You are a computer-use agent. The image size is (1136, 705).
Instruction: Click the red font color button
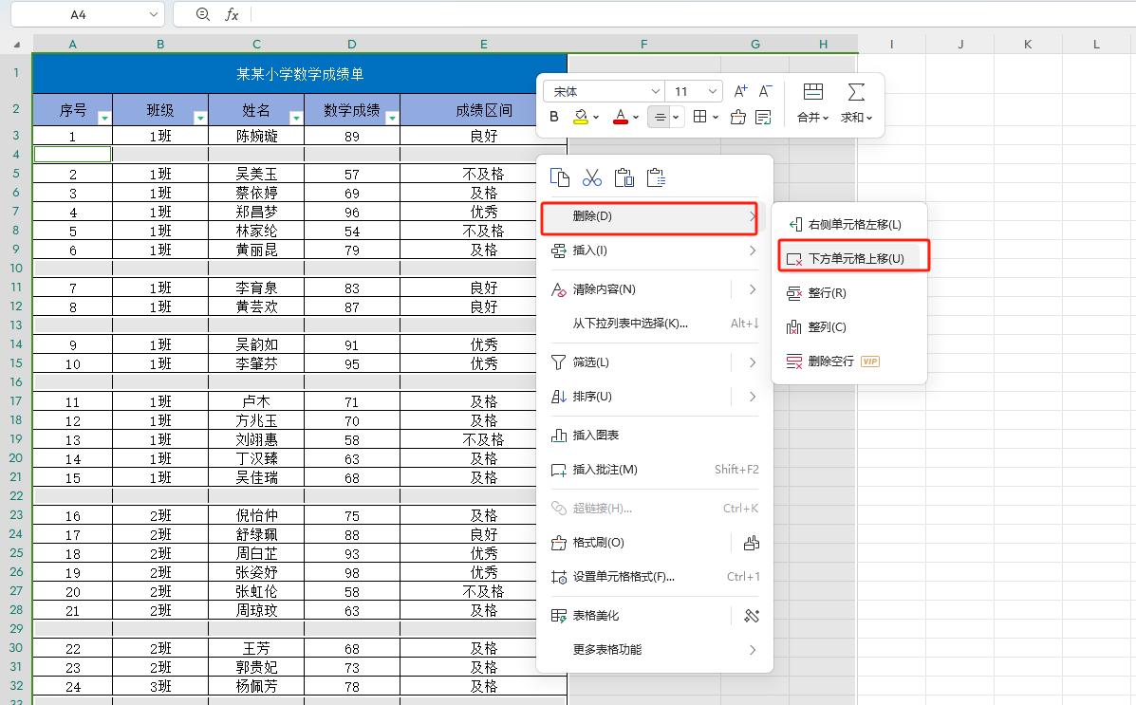620,117
